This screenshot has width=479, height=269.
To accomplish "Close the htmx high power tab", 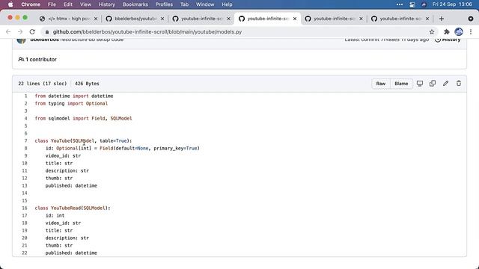I will pos(96,19).
